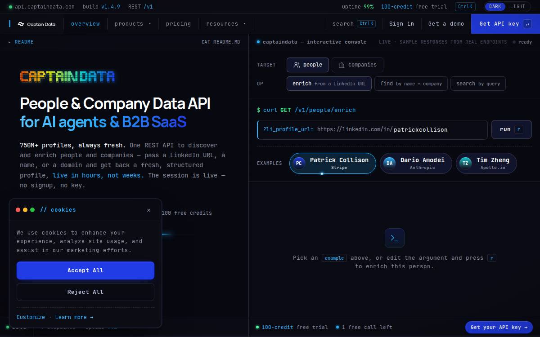Click the TZ avatar for Tim Zheng
The width and height of the screenshot is (540, 337).
coord(465,163)
